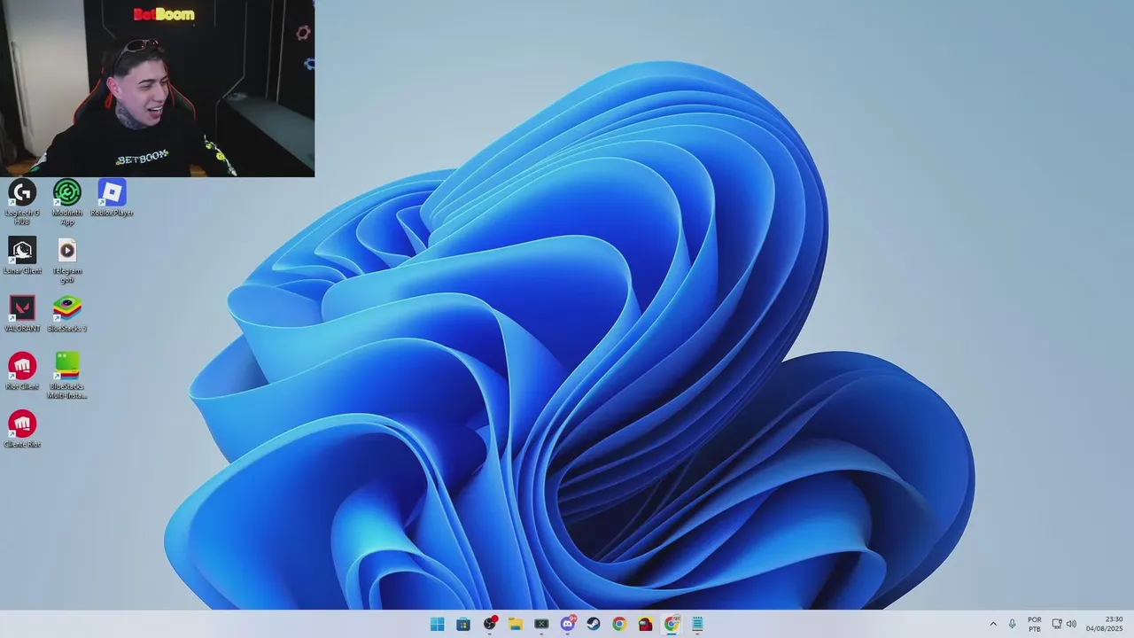Viewport: 1134px width, 638px height.
Task: Expand the hidden system tray icons chevron
Action: 993,624
